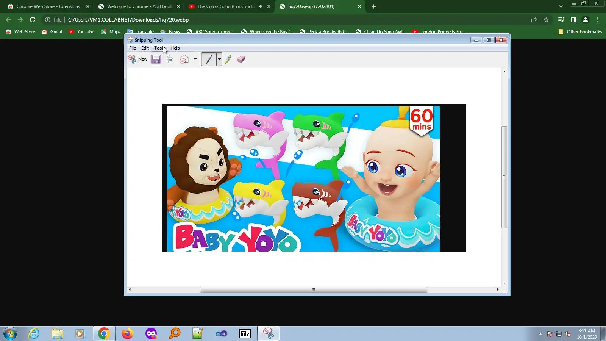Open the Translate bookmark
The height and width of the screenshot is (341, 606).
tap(141, 32)
